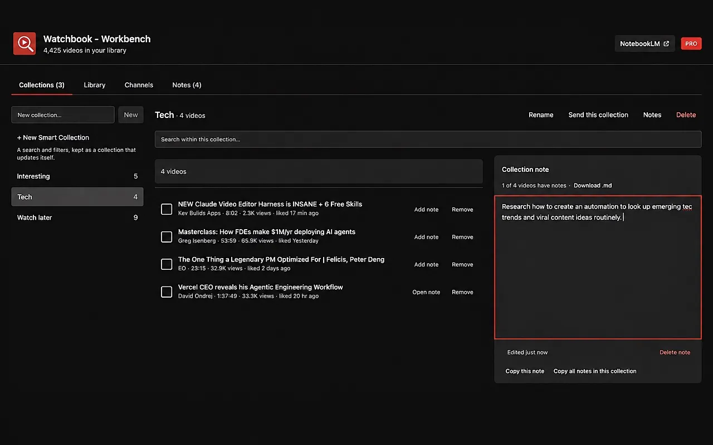Add note to the Legendary PM video
The height and width of the screenshot is (445, 713).
[426, 265]
